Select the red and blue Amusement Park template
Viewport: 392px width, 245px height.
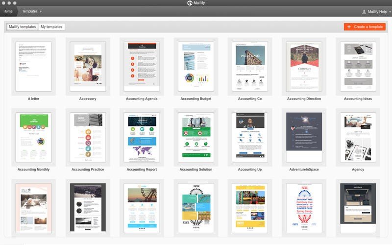pyautogui.click(x=304, y=208)
